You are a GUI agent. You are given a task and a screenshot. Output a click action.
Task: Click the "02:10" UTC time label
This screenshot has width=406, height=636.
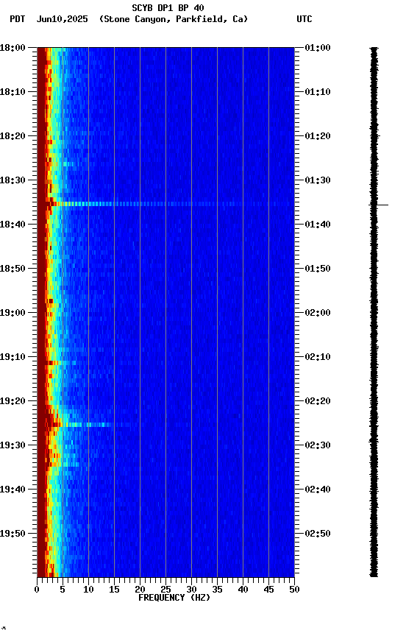(318, 357)
